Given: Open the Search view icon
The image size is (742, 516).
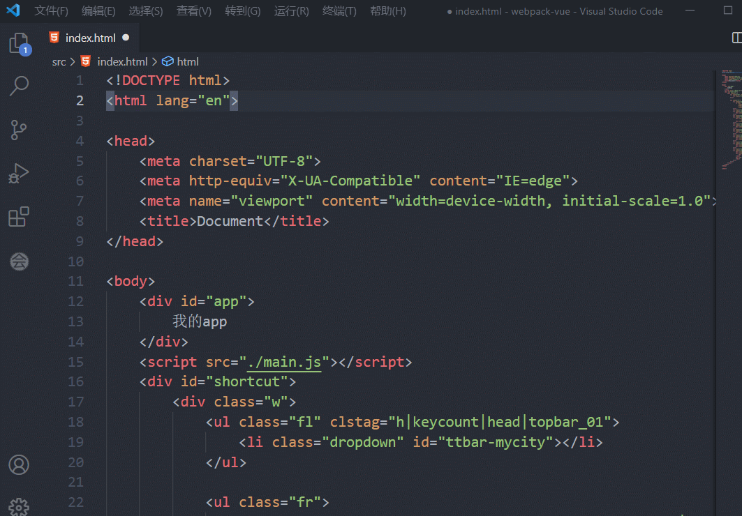Looking at the screenshot, I should [x=19, y=86].
